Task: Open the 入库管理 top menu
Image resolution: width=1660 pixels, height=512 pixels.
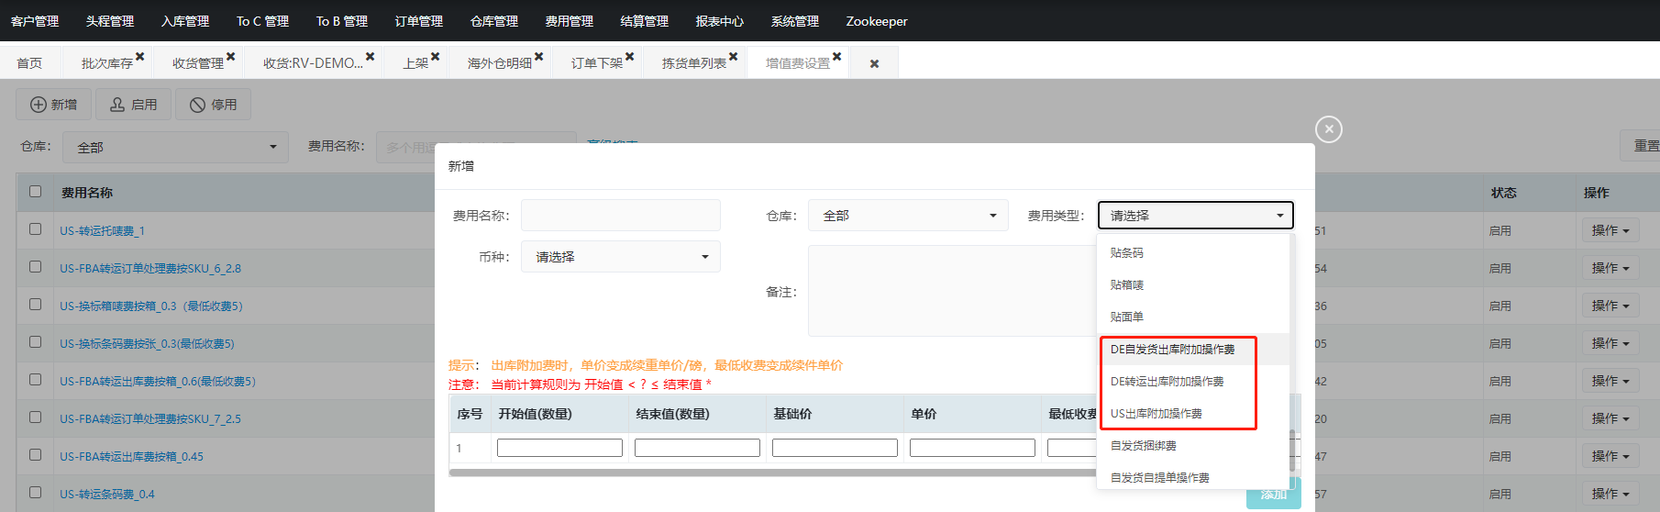Action: point(185,21)
